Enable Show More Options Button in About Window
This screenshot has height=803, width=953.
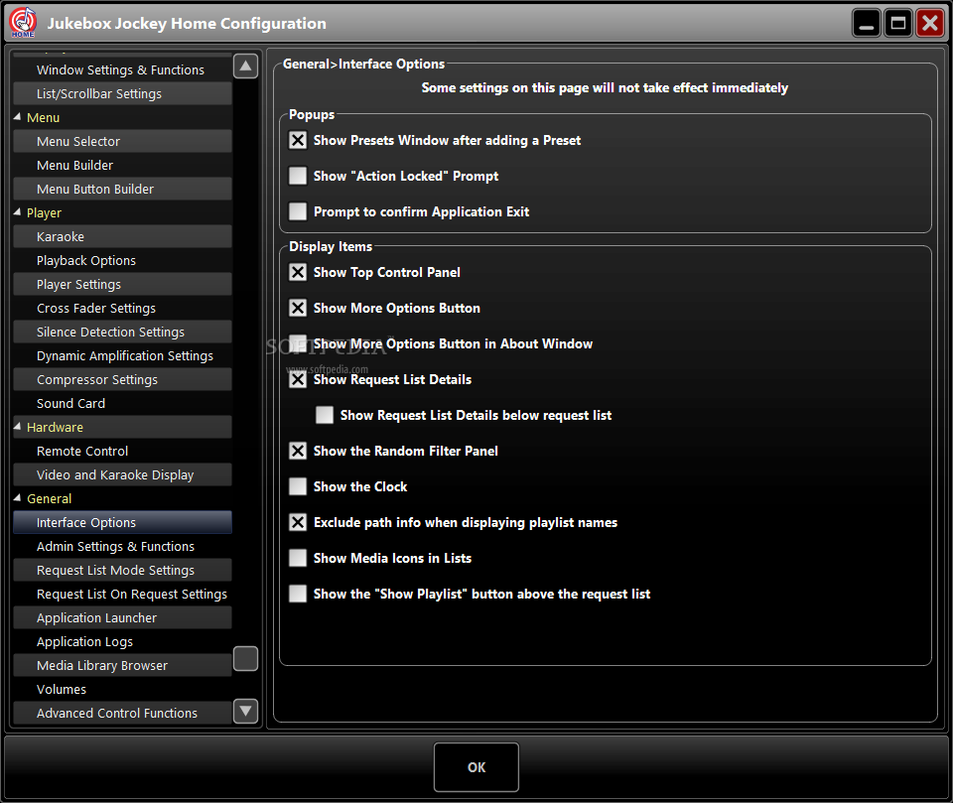pos(298,343)
